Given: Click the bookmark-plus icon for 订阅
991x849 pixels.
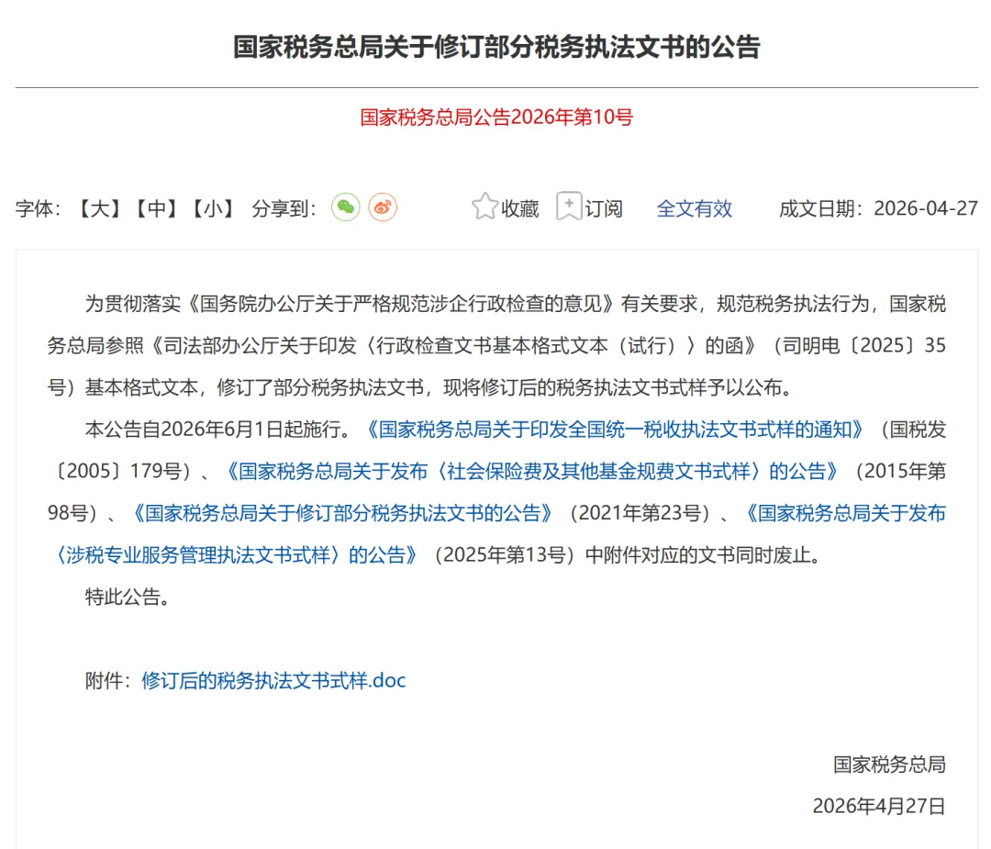Looking at the screenshot, I should tap(569, 207).
